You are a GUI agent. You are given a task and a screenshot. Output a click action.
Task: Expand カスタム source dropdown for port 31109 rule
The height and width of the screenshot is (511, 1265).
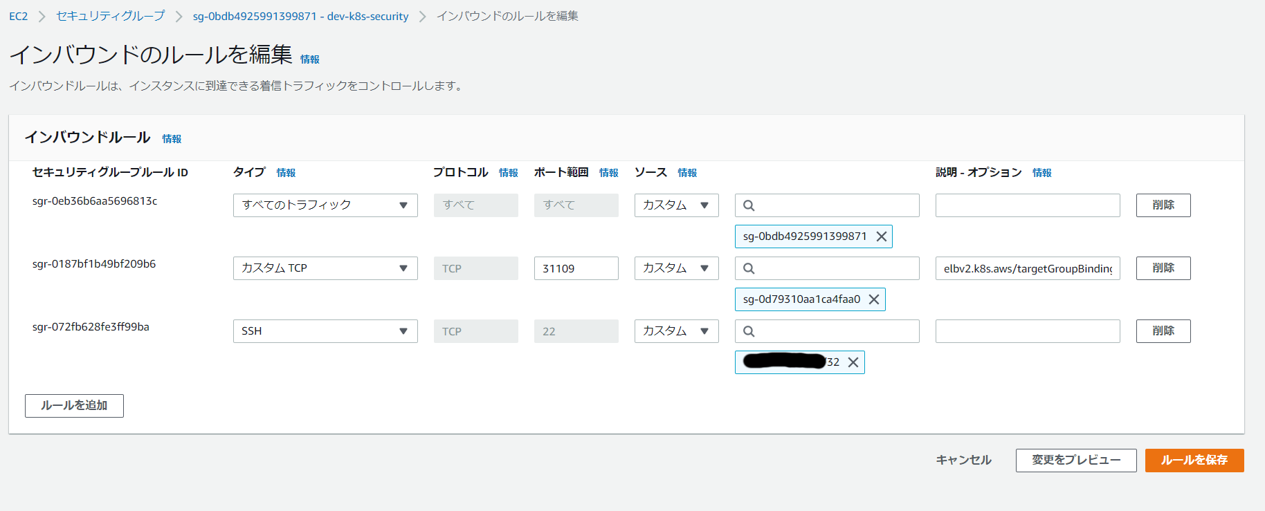pyautogui.click(x=676, y=268)
